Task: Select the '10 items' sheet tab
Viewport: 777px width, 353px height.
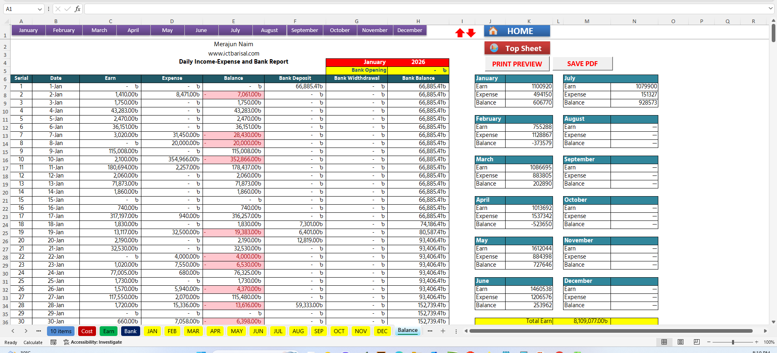Action: pos(61,331)
